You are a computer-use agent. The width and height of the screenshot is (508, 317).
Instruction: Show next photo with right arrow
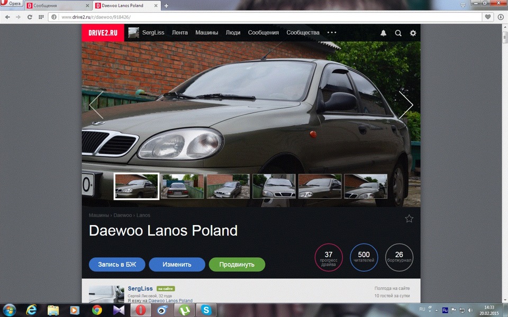(406, 105)
